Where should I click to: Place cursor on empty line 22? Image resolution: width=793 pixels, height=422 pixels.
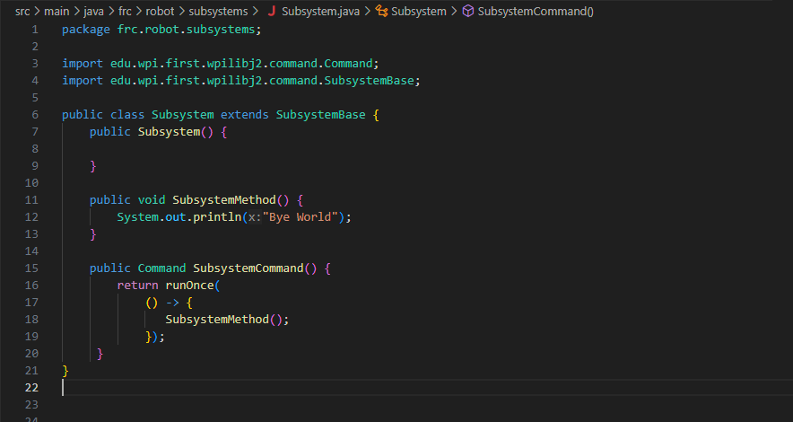tap(427, 387)
